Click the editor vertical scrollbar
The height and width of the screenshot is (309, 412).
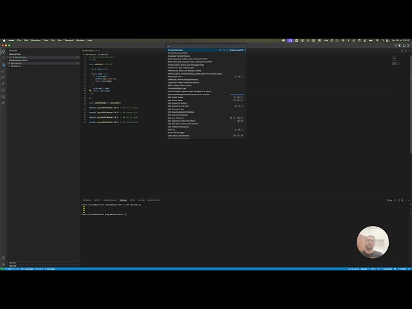tap(411, 104)
